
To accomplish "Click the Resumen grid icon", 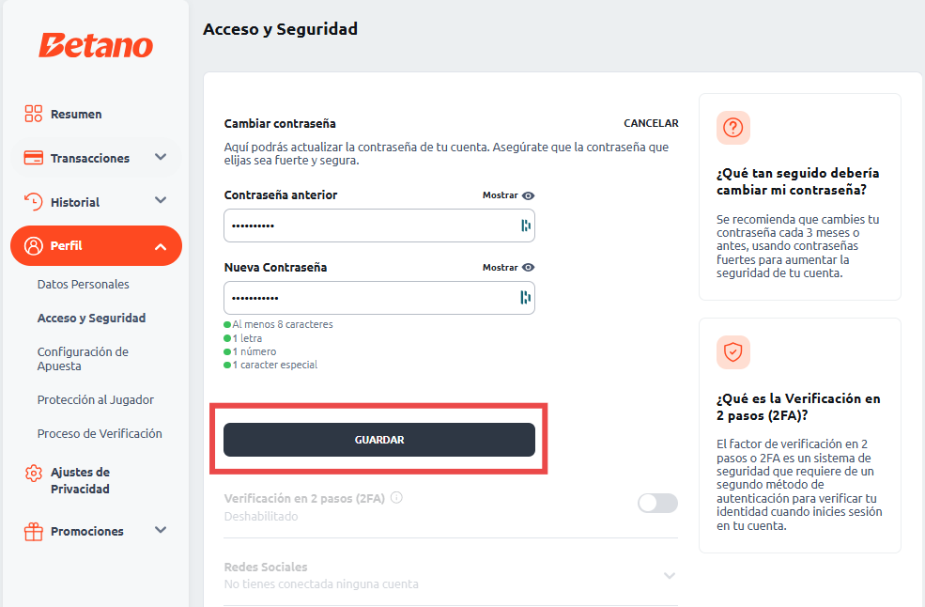I will pyautogui.click(x=34, y=114).
